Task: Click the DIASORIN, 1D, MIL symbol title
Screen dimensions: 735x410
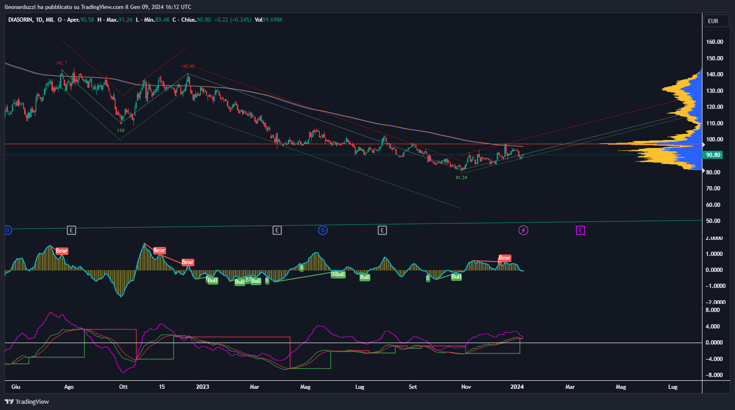Action: [x=31, y=20]
